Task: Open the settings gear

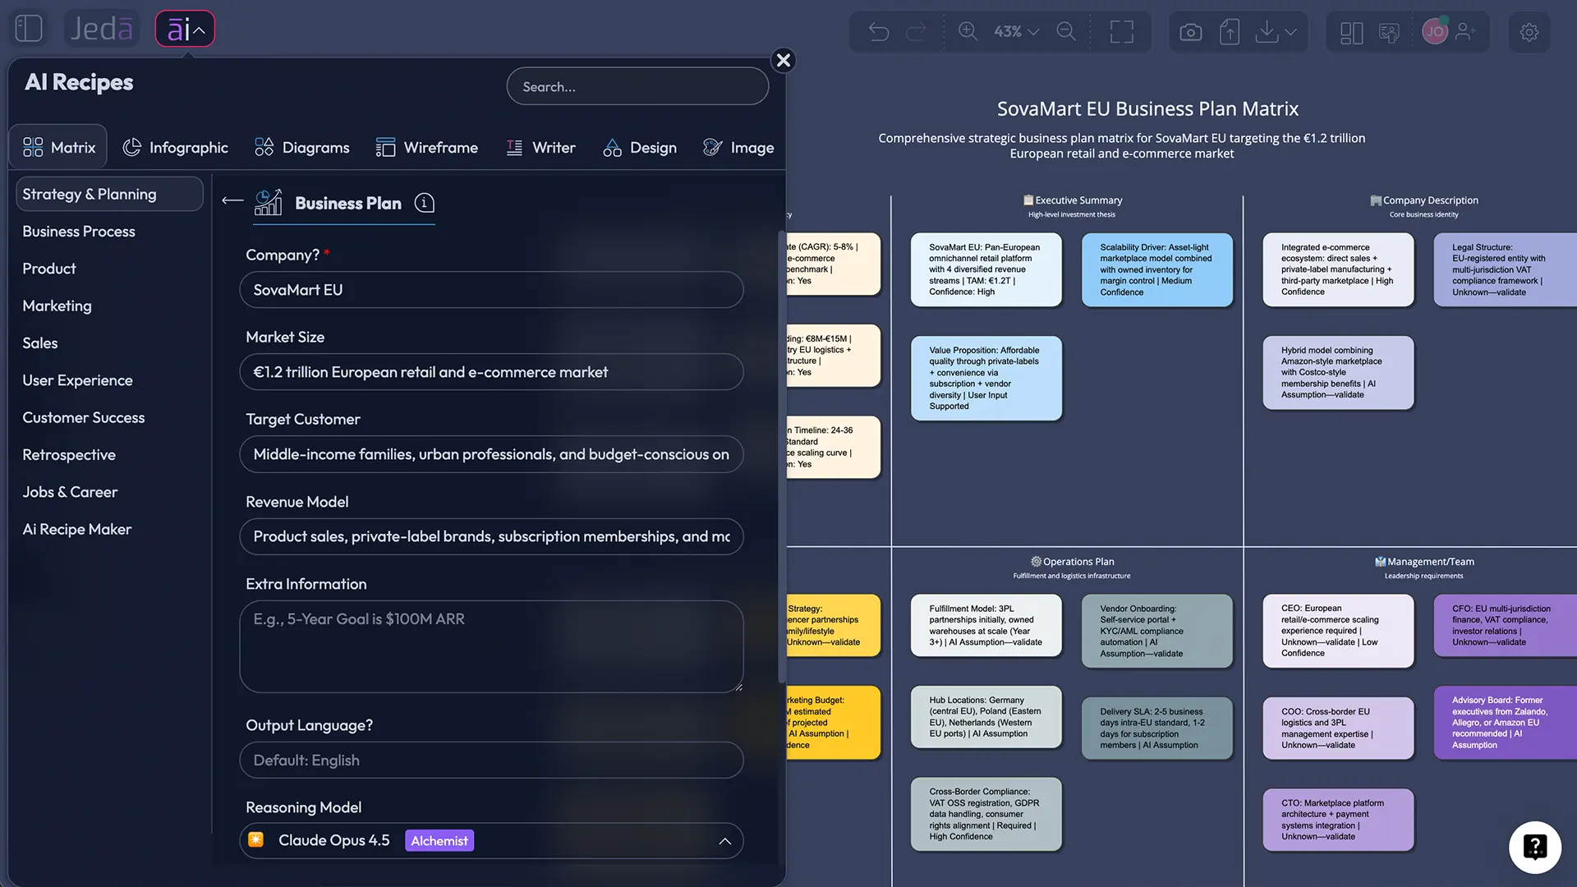Action: (x=1529, y=32)
